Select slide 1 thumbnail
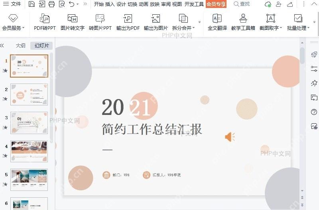The image size is (319, 210). tap(29, 66)
